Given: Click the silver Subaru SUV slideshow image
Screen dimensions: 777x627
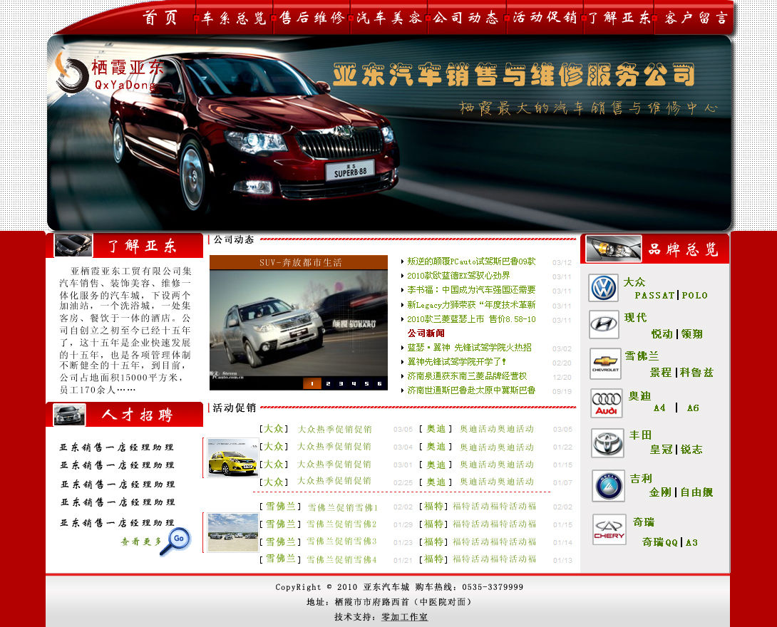Looking at the screenshot, I should [x=298, y=321].
